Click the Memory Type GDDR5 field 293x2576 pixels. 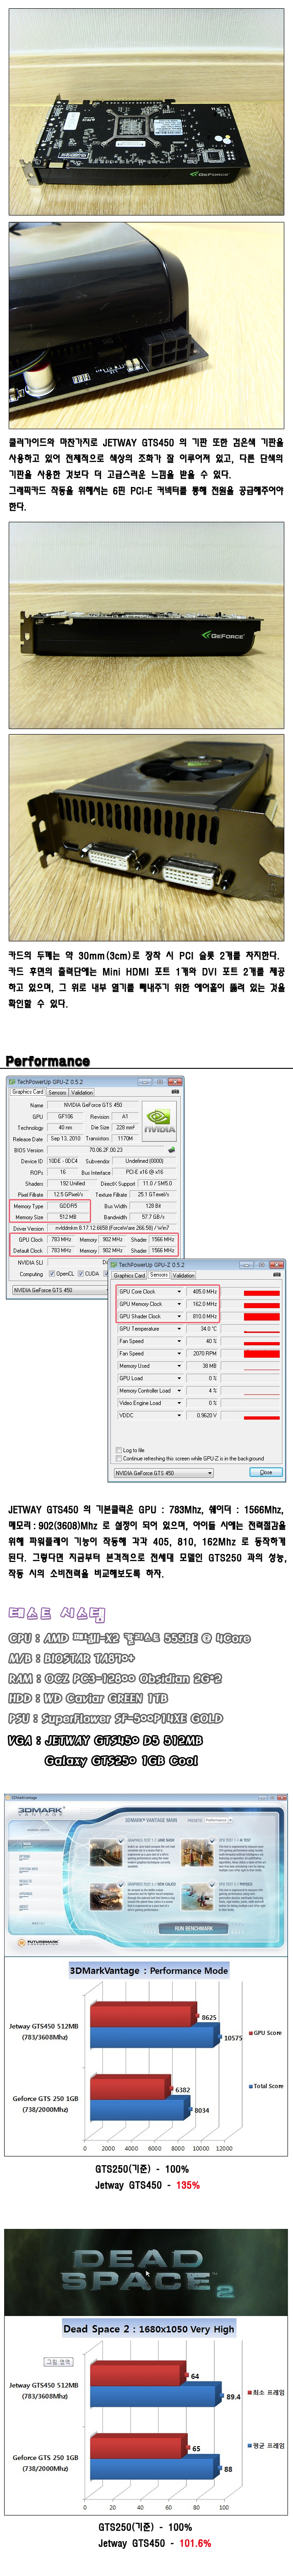[x=68, y=1206]
